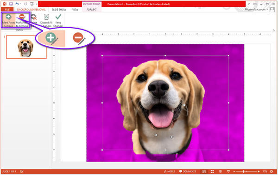Click the zoom slider handle

pyautogui.click(x=244, y=171)
